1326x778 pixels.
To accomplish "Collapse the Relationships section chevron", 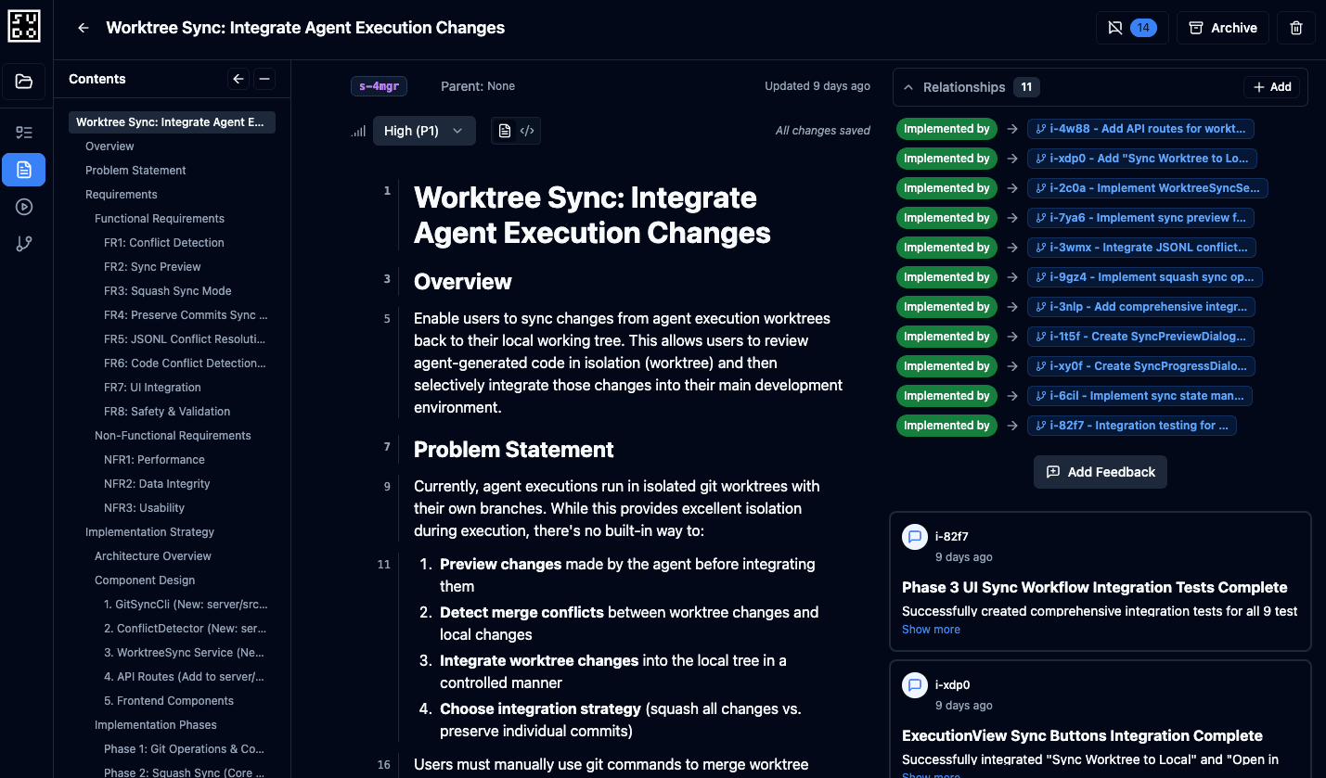I will coord(908,87).
